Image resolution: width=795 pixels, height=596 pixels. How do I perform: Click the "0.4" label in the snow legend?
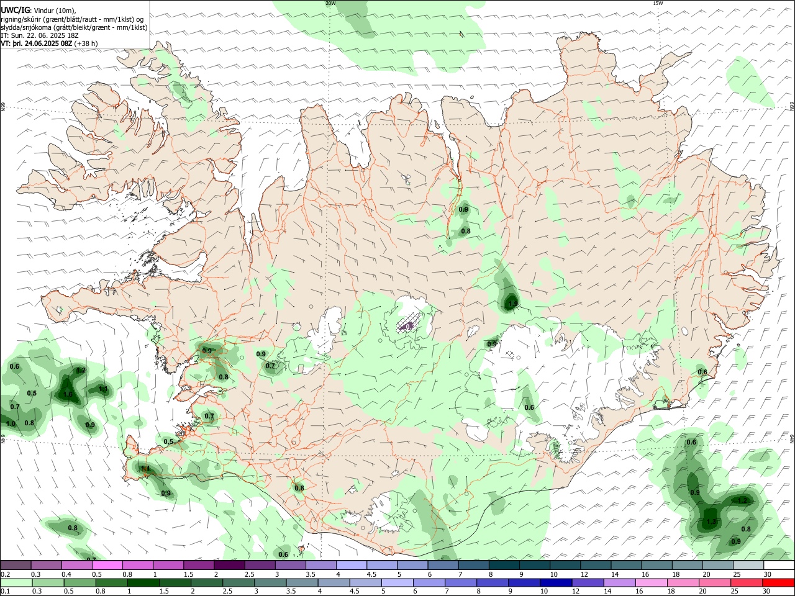66,574
